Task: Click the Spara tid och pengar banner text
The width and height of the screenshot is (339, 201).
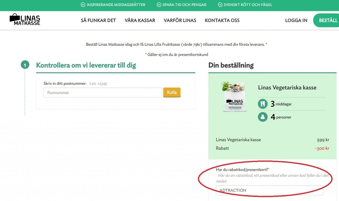Action: tap(184, 5)
